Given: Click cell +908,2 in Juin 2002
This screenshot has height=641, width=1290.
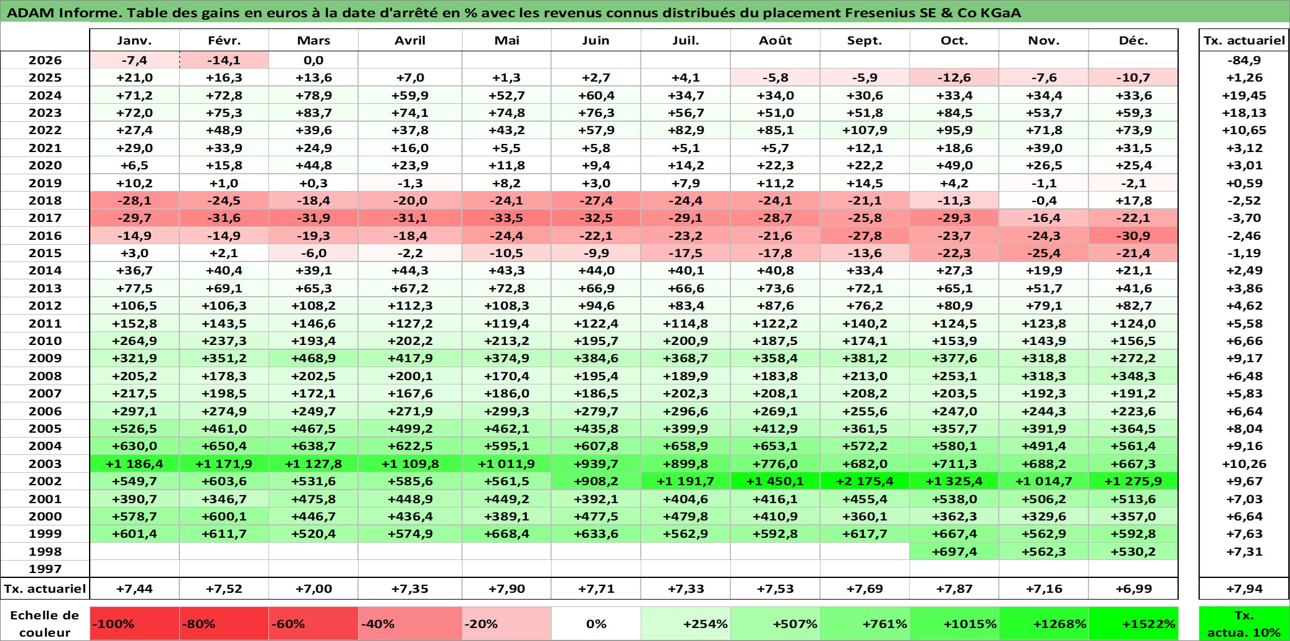Looking at the screenshot, I should pos(596,481).
